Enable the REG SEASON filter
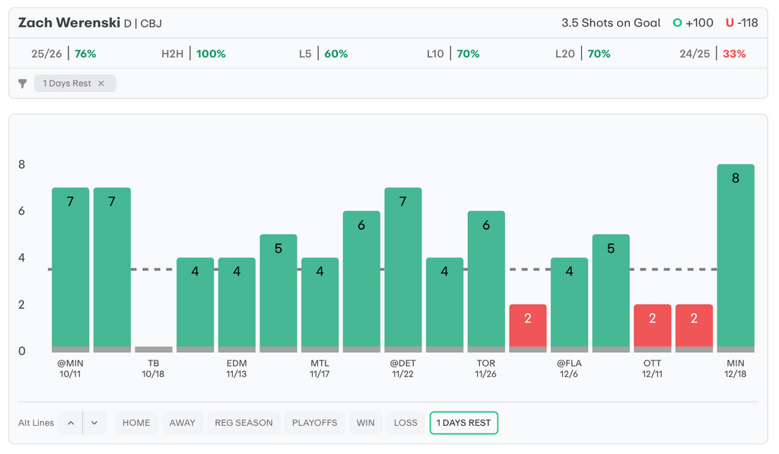 [x=243, y=423]
